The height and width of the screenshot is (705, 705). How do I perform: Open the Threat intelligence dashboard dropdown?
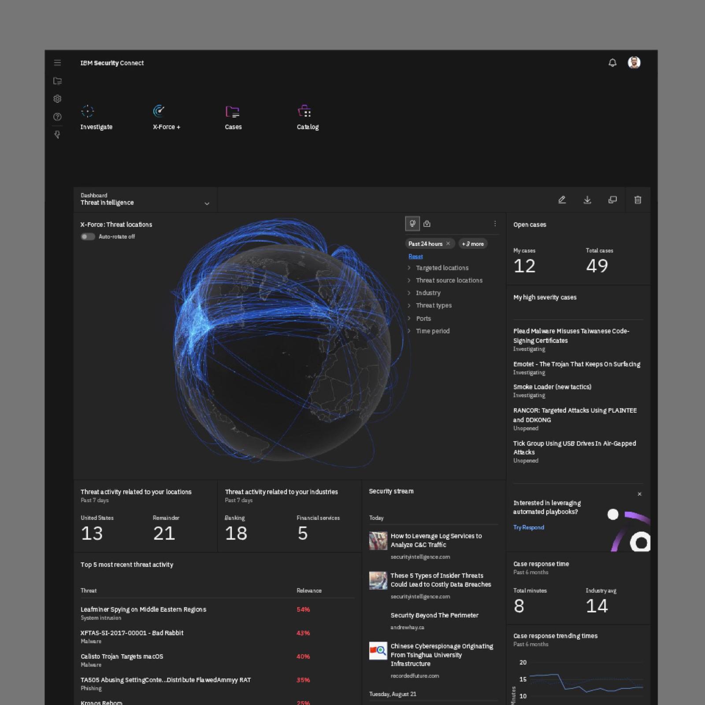145,200
